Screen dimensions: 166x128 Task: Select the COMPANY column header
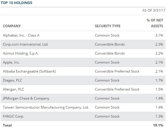point(12,26)
